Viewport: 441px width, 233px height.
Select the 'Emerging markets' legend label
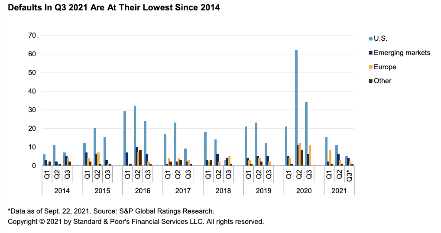[402, 53]
